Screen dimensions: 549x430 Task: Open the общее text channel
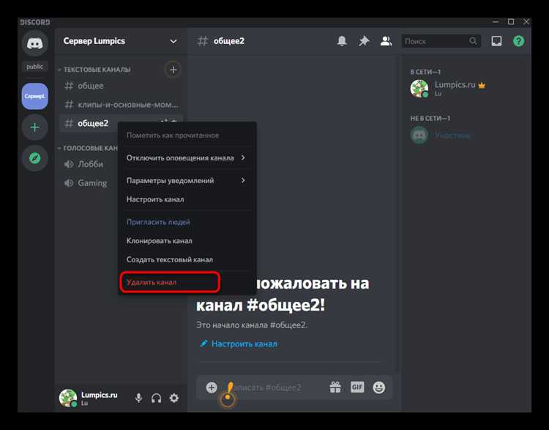(121, 86)
